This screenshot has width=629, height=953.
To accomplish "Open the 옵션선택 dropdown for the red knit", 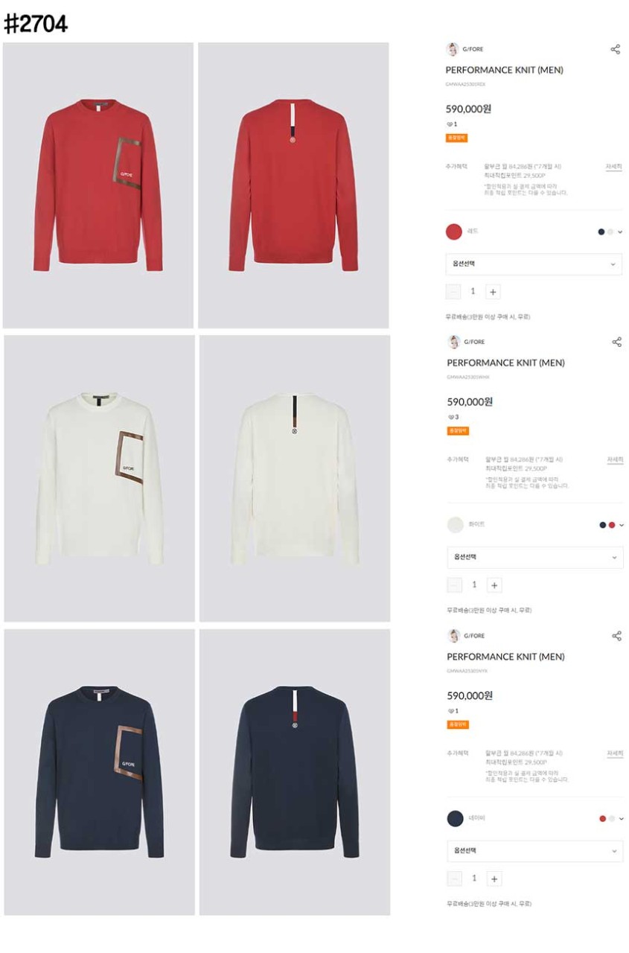I will tap(534, 264).
